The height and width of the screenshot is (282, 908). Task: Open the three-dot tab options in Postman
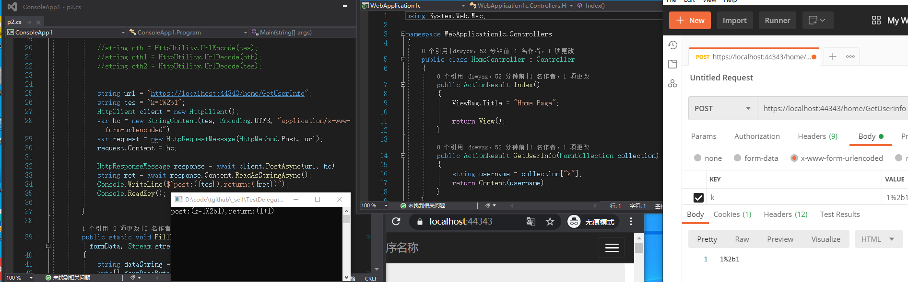tap(850, 56)
